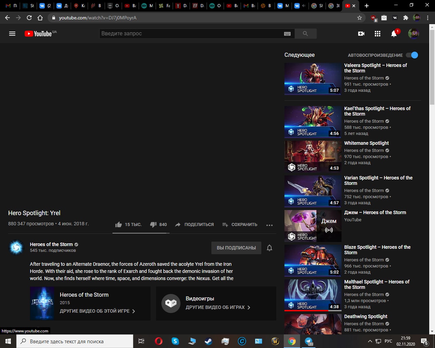Click the channel subscription notification bell

(269, 248)
